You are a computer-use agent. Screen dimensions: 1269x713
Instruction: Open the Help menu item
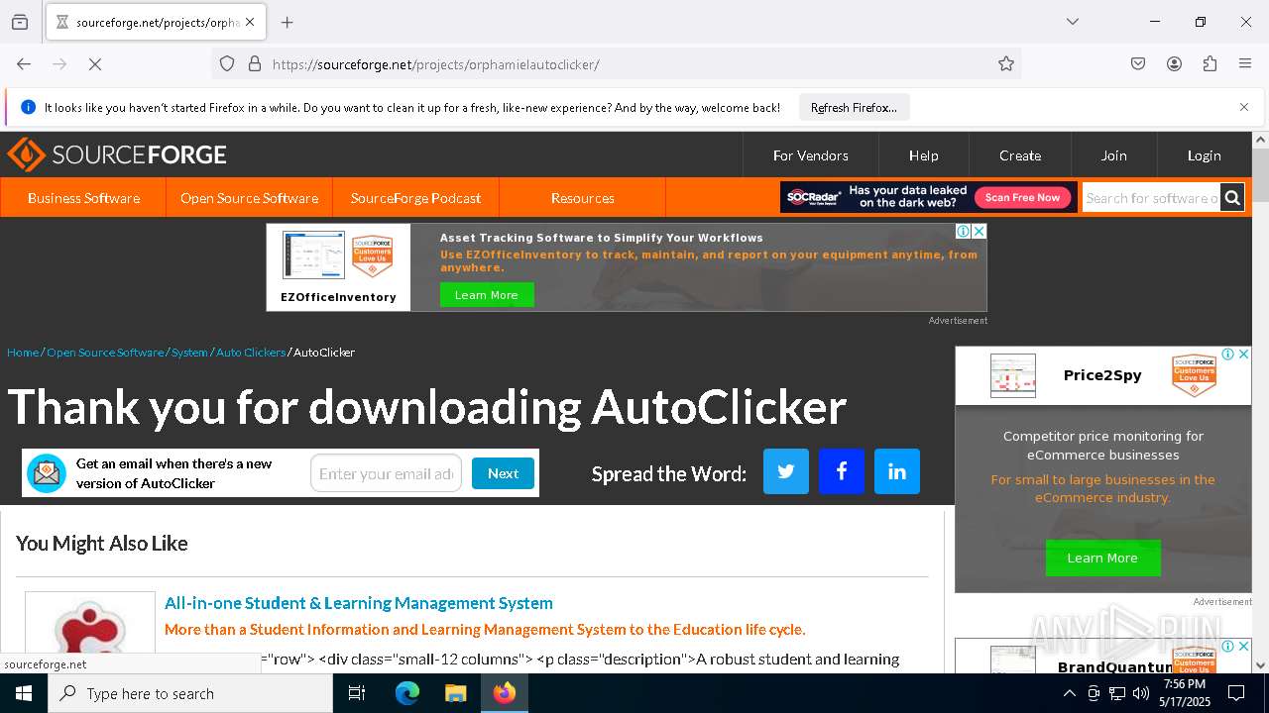click(x=923, y=155)
